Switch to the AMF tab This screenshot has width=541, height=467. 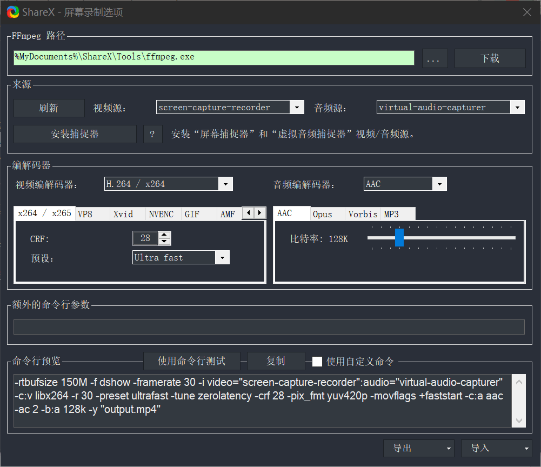[229, 215]
